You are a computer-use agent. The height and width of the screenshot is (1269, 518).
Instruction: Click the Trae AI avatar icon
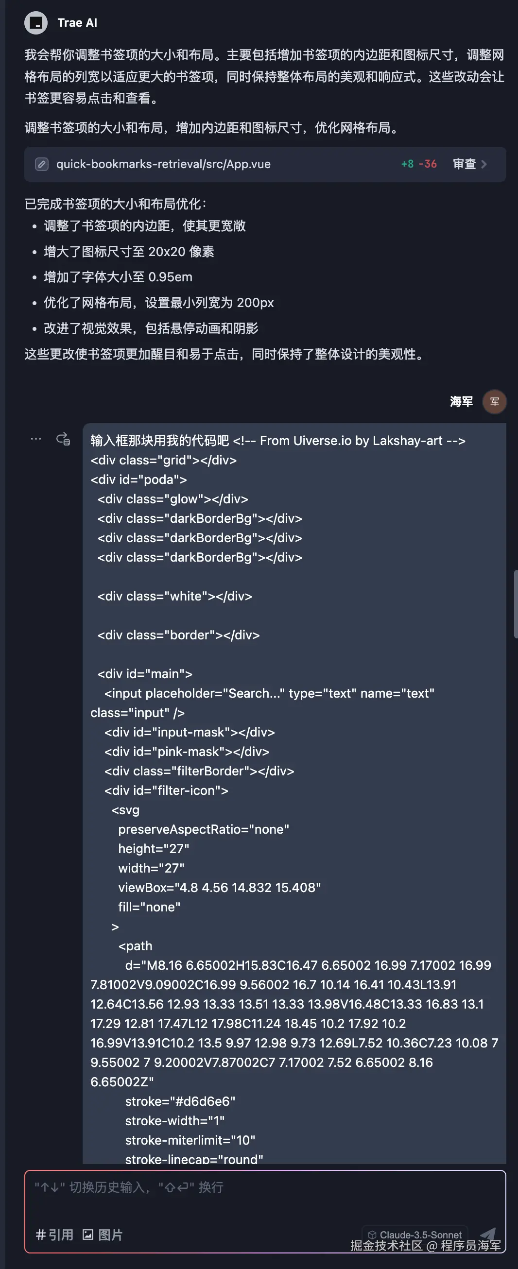35,23
